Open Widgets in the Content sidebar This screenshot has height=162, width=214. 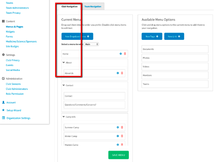(x=10, y=32)
